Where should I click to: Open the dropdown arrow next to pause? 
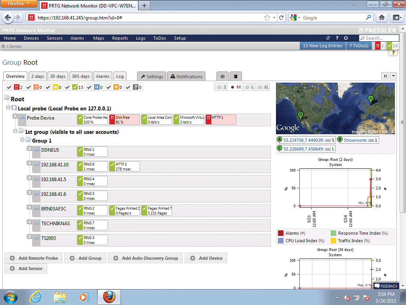[393, 76]
